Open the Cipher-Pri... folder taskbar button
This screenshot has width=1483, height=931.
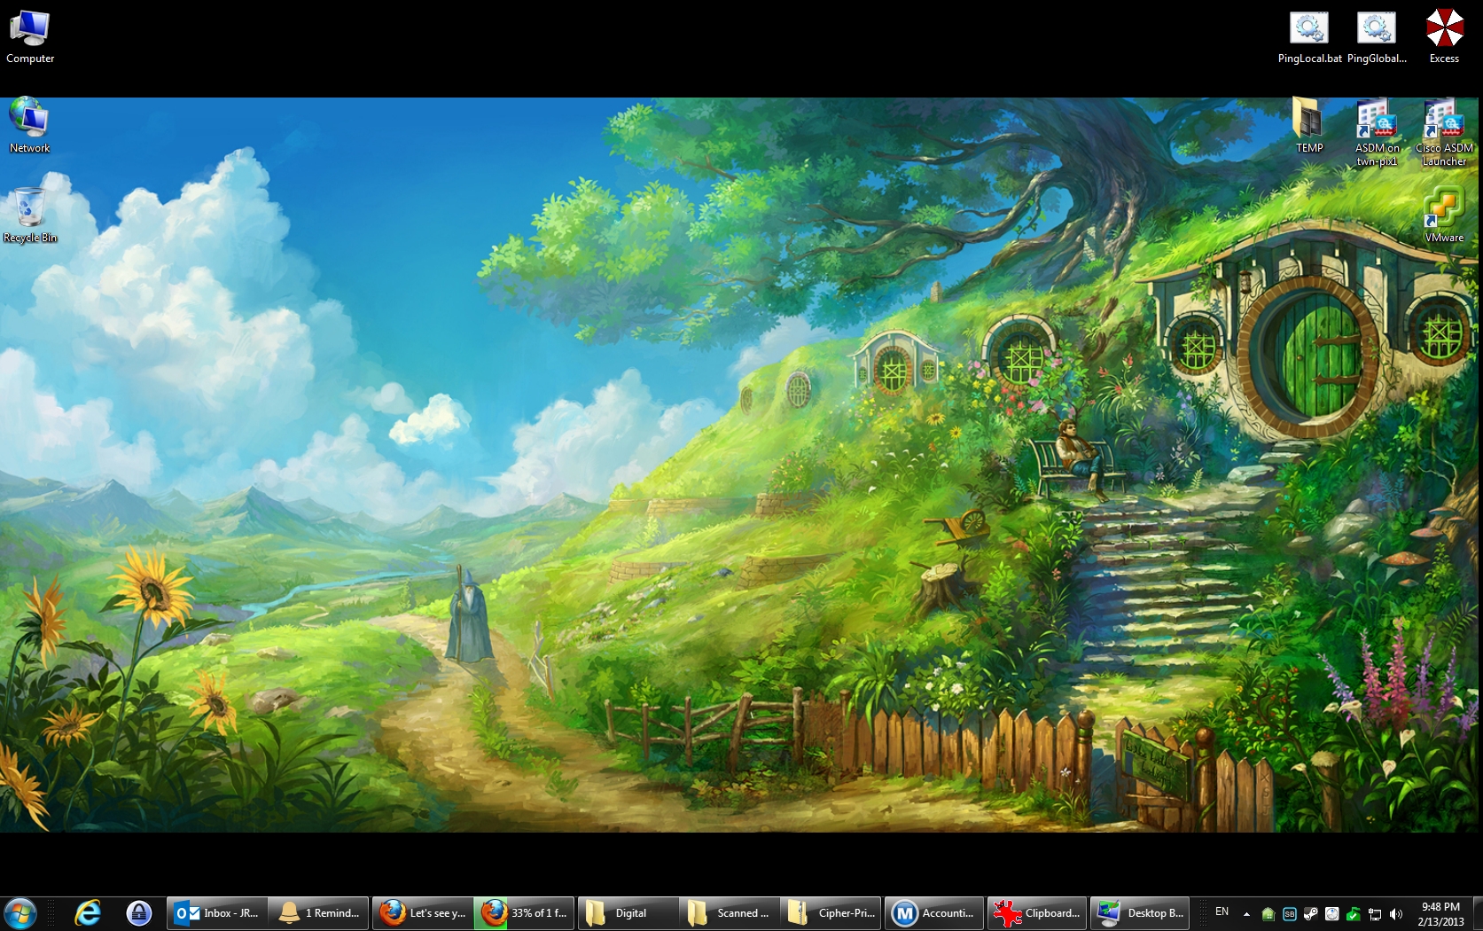(831, 913)
